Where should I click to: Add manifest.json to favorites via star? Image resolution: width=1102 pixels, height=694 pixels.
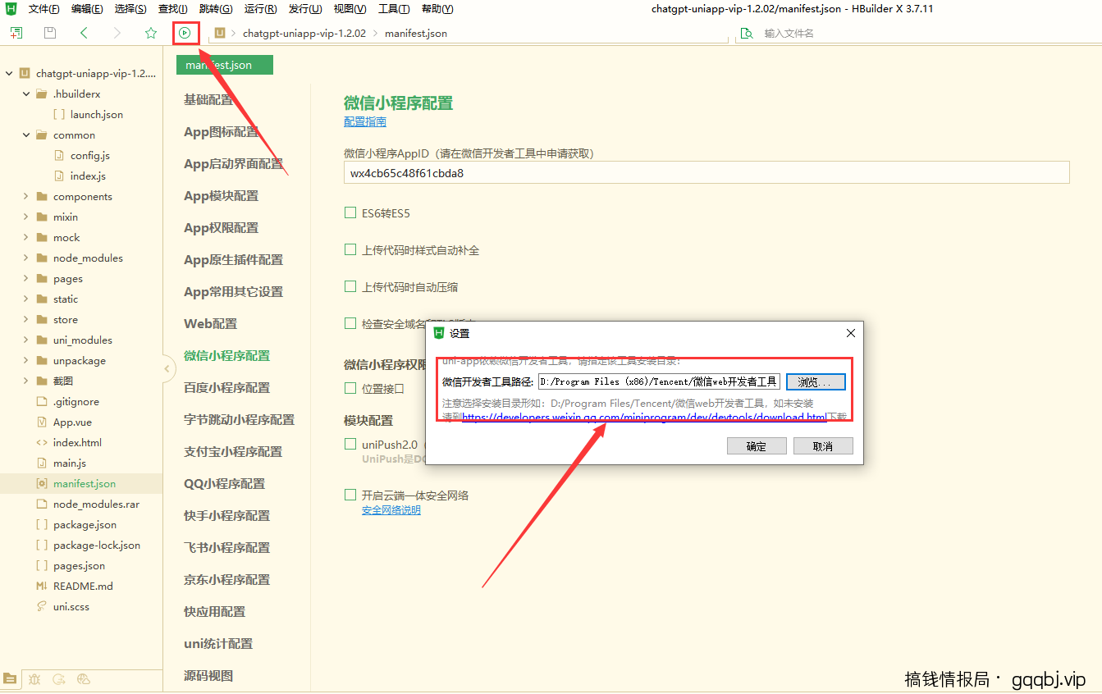pyautogui.click(x=151, y=33)
